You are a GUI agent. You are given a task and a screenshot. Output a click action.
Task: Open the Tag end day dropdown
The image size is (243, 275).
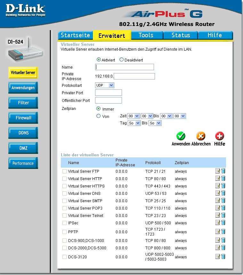coord(155,123)
